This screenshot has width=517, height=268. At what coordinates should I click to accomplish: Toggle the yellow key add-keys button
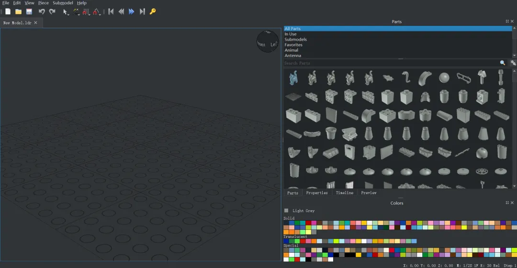pyautogui.click(x=153, y=11)
